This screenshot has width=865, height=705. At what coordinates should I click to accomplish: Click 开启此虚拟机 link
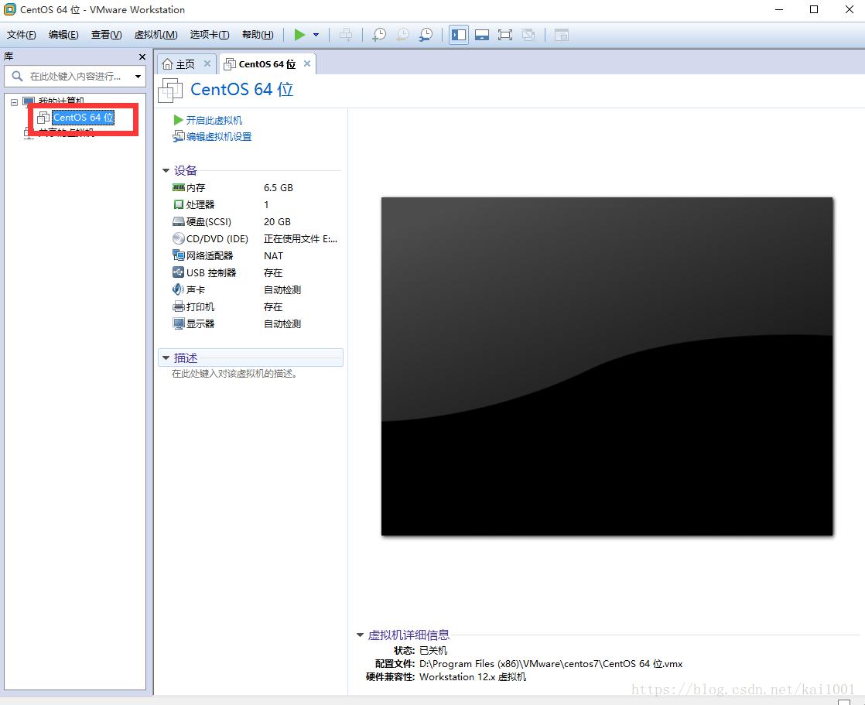click(214, 120)
